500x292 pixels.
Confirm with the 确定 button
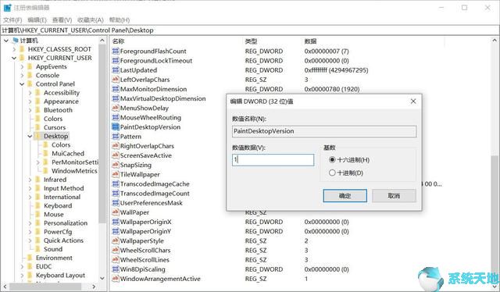pos(345,196)
